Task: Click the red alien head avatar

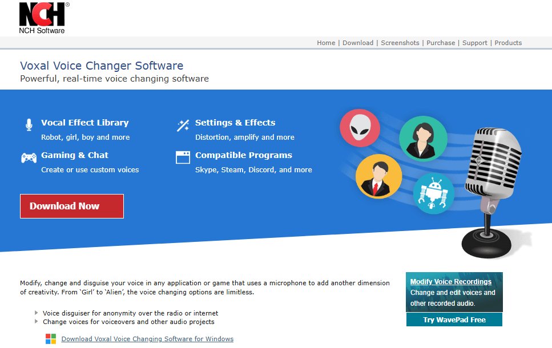Action: [360, 128]
